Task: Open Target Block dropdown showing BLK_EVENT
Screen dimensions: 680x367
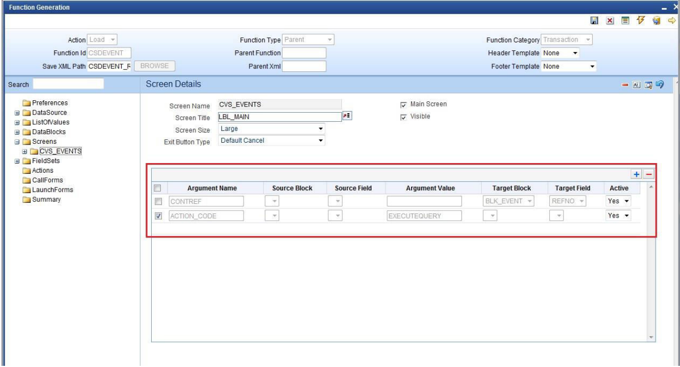Action: [x=509, y=201]
